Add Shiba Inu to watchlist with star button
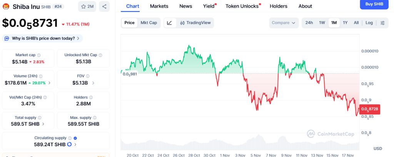This screenshot has height=157, width=394. [87, 6]
